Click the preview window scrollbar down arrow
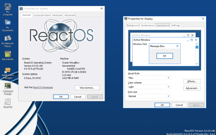Image resolution: width=216 pixels, height=135 pixels. click(x=197, y=64)
